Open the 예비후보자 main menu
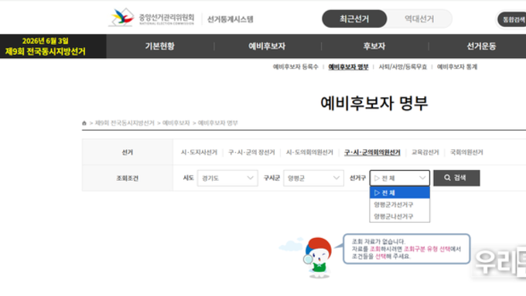This screenshot has height=296, width=526. (x=267, y=46)
